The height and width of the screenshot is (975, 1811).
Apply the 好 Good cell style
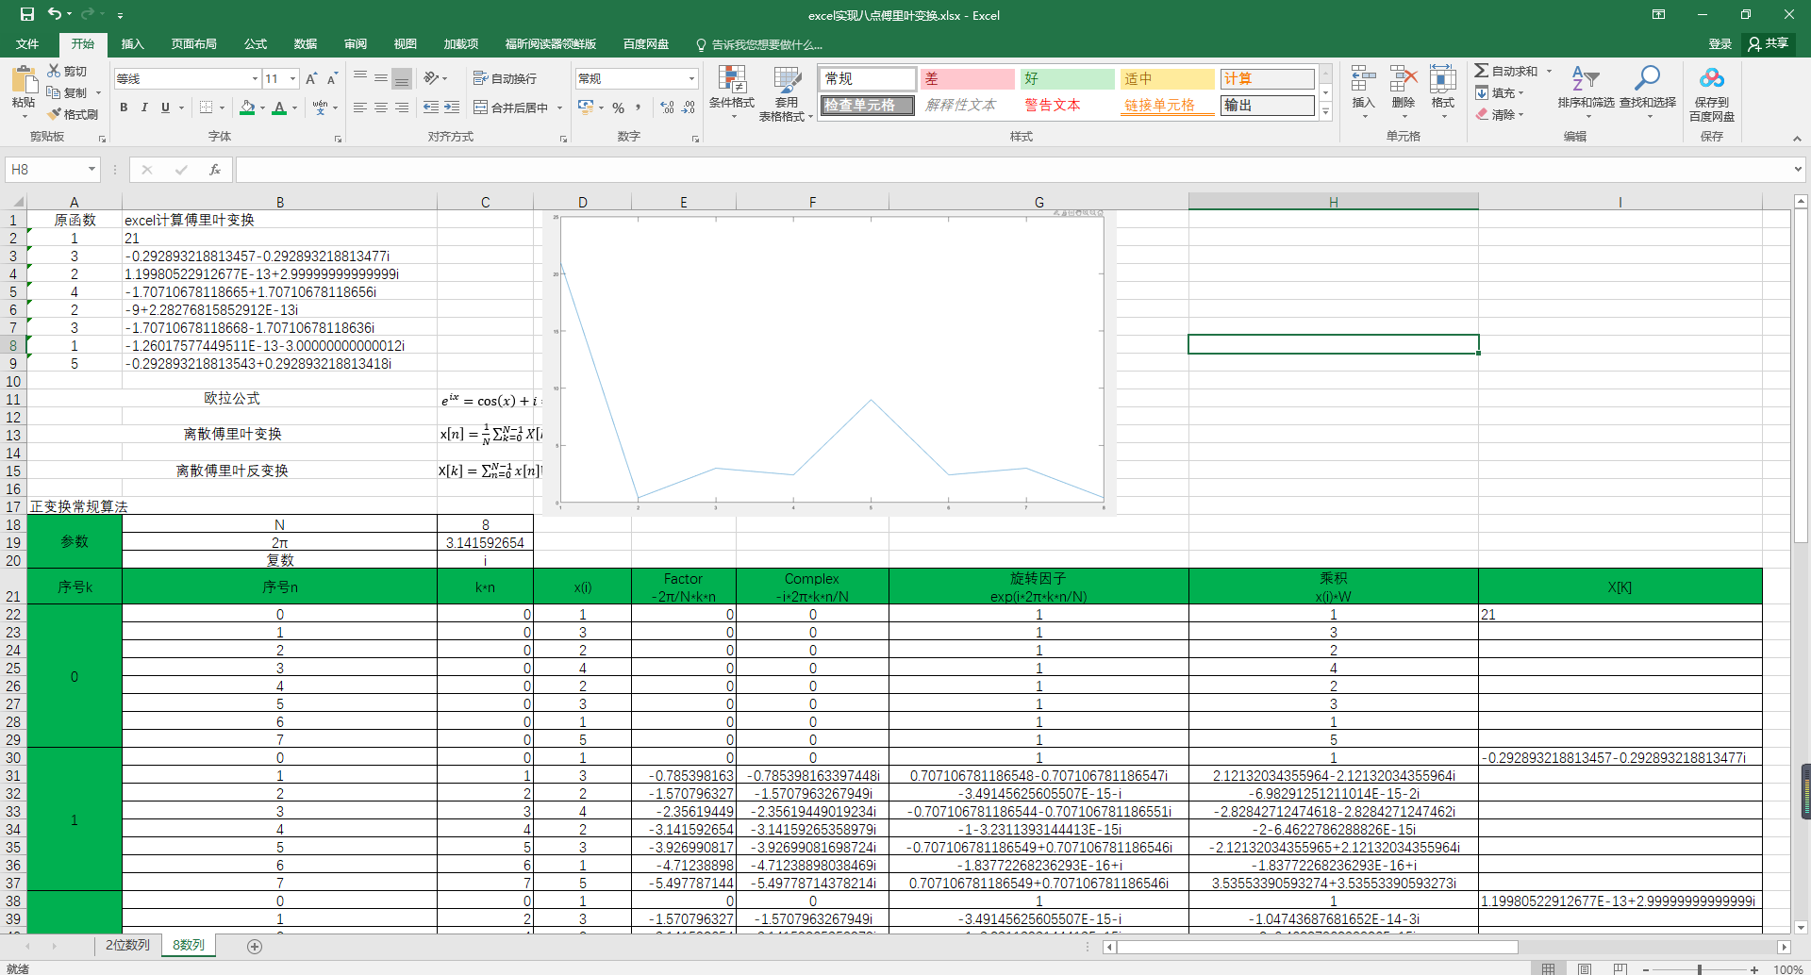tap(1068, 79)
